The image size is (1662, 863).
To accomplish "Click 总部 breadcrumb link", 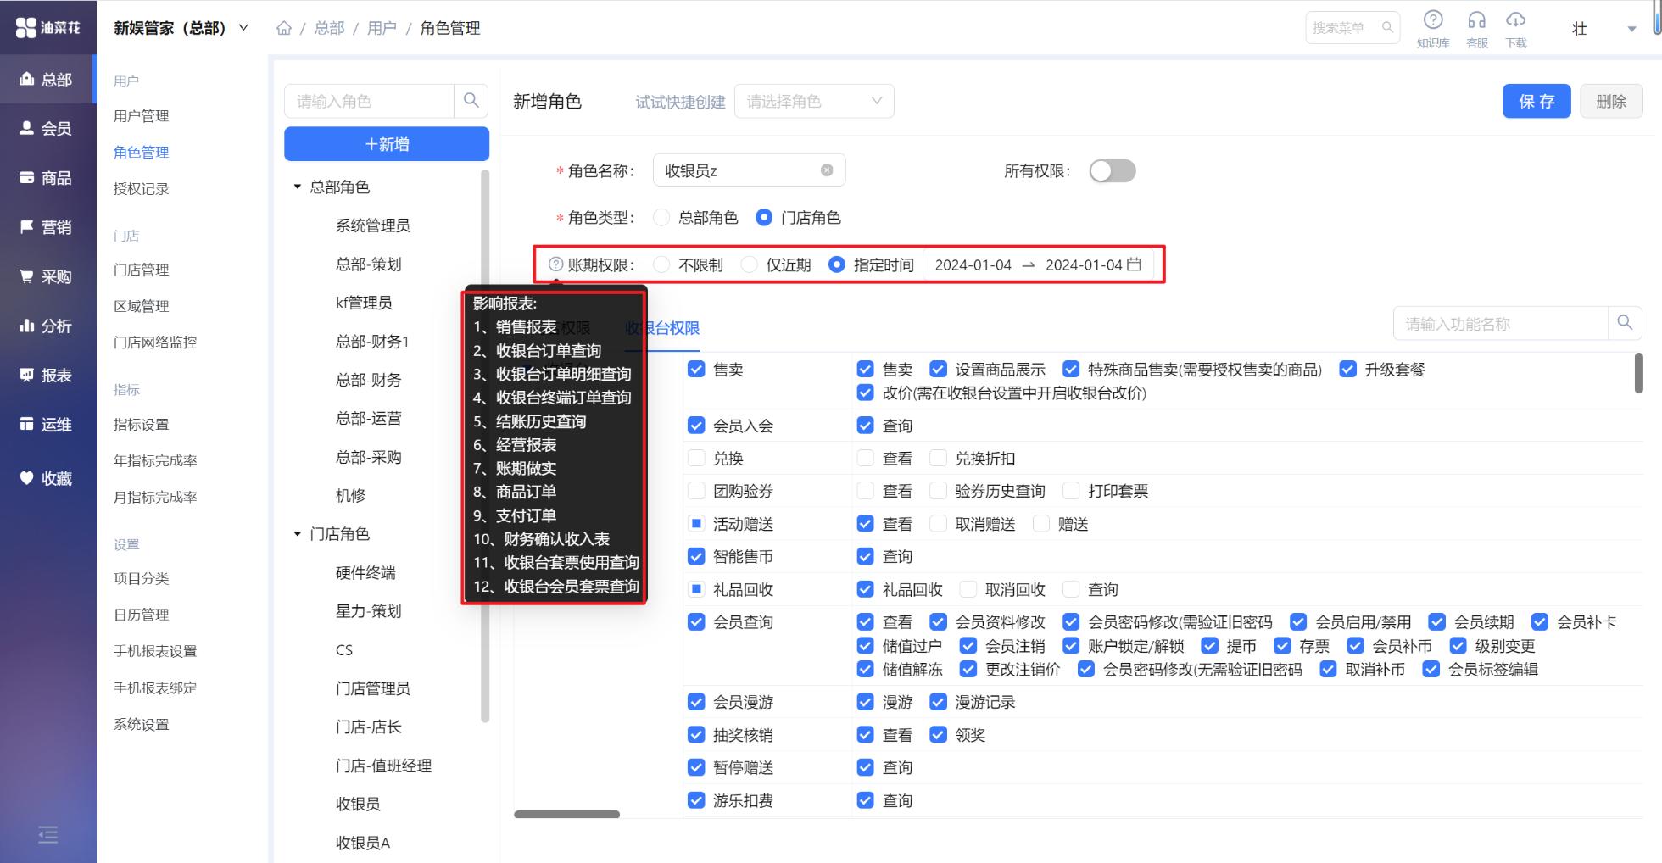I will click(x=329, y=28).
